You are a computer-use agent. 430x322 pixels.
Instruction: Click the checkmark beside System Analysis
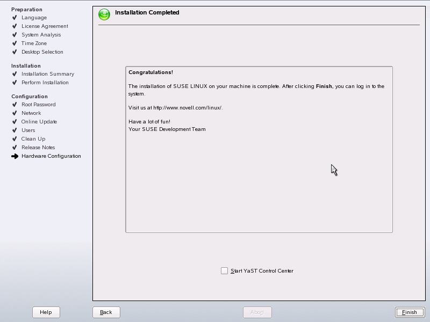(15, 35)
